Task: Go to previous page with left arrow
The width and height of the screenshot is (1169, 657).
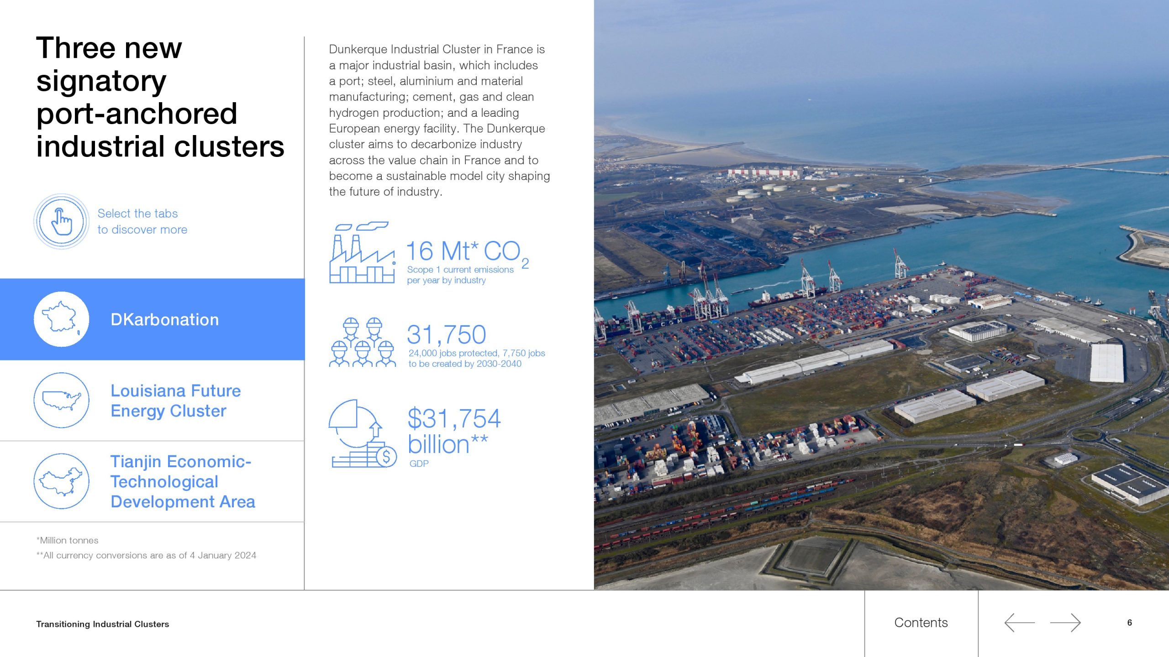Action: [1019, 623]
